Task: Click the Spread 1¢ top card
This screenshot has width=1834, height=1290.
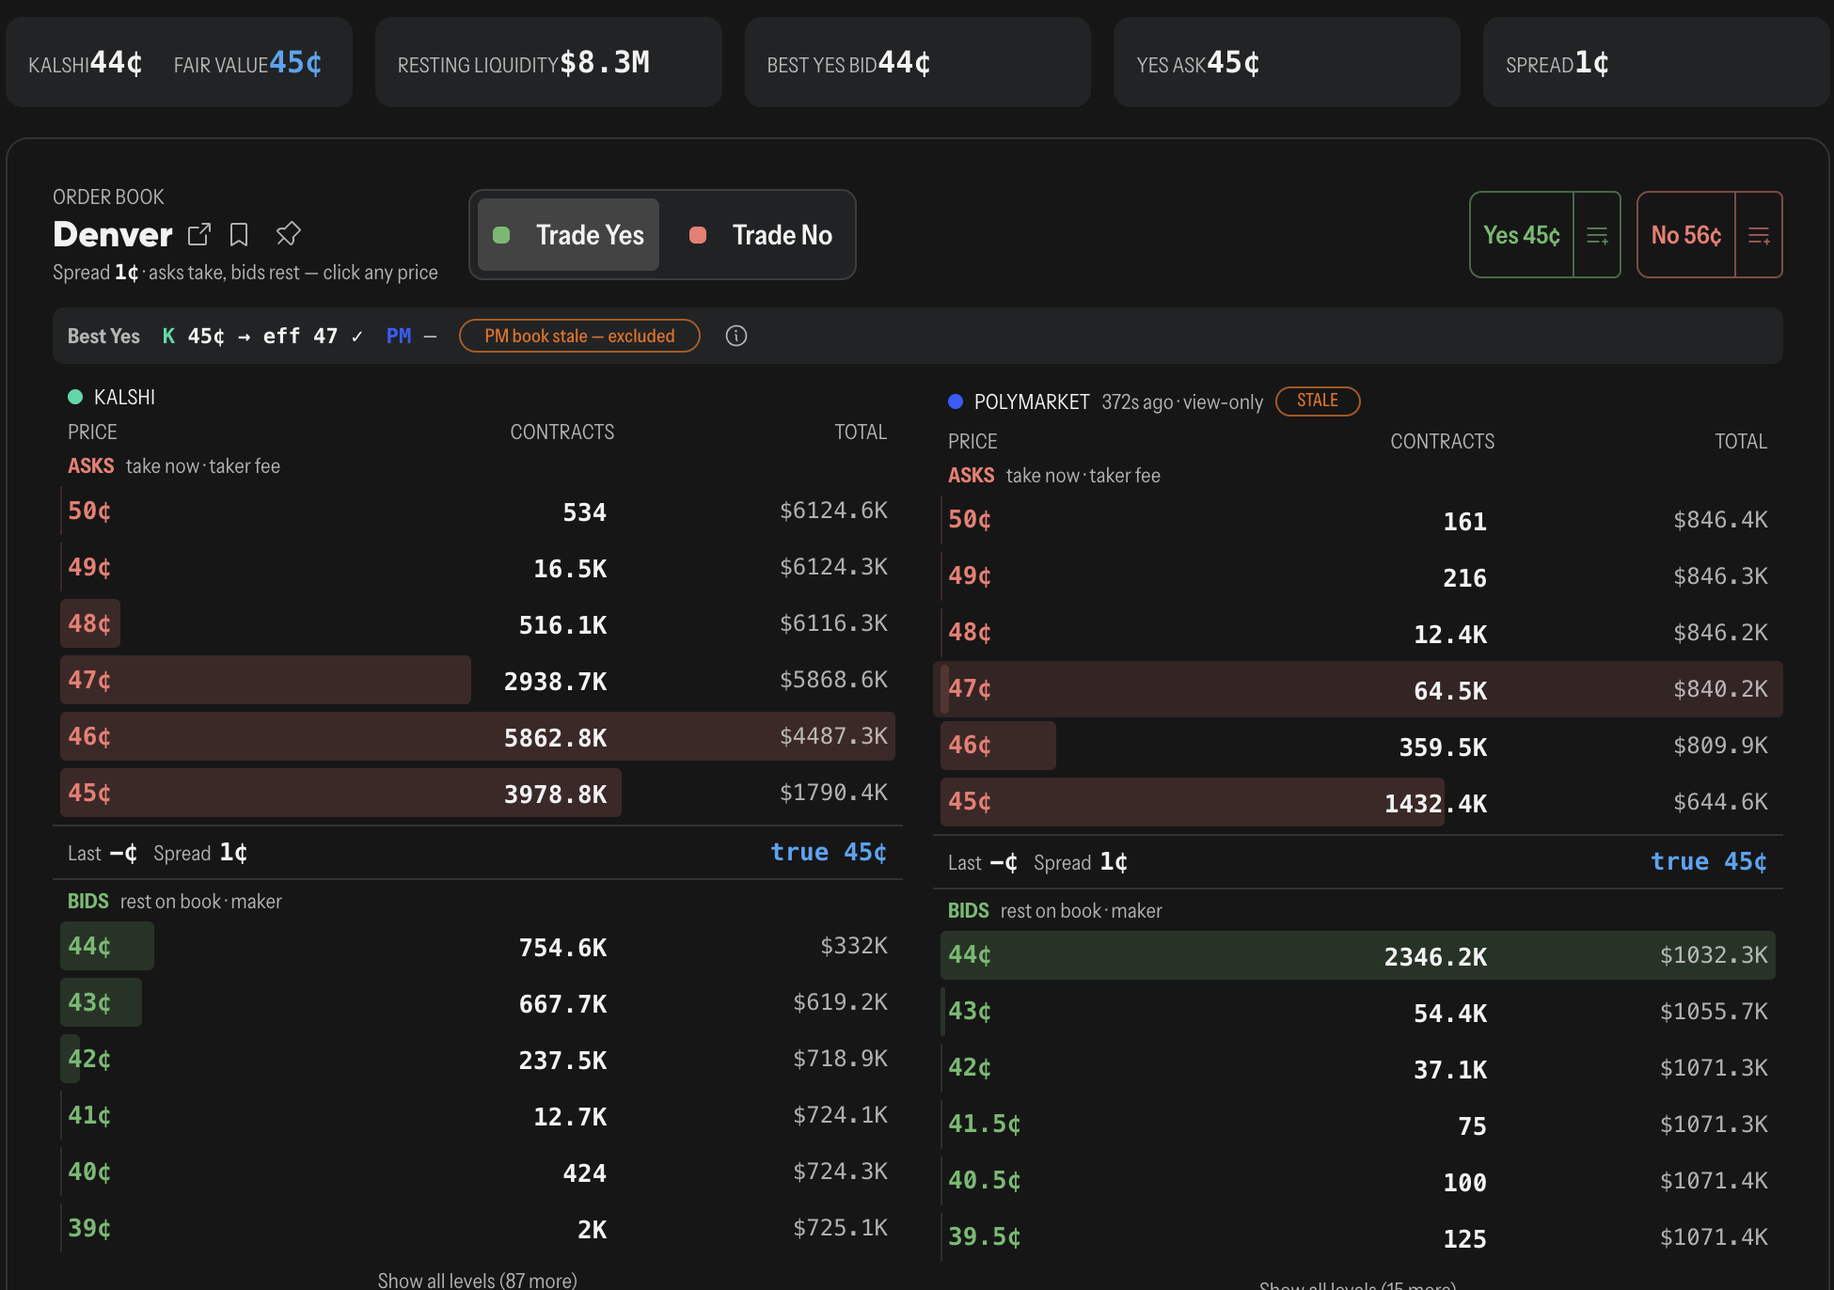Action: 1655,62
